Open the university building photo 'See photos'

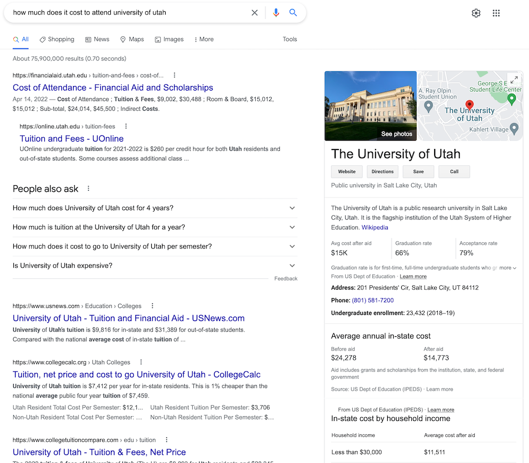[x=370, y=106]
